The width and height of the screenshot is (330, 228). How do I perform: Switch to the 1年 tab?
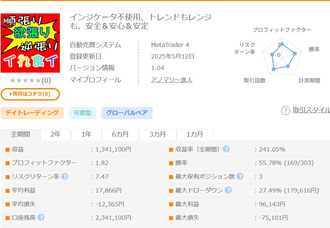86,134
